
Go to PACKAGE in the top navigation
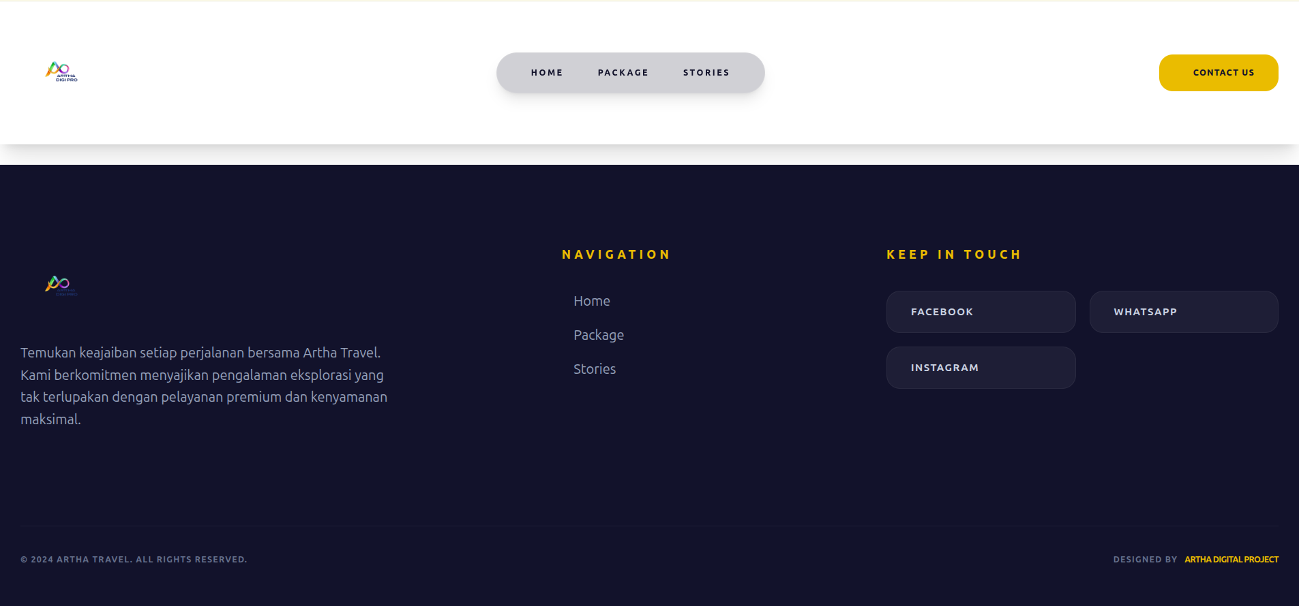pyautogui.click(x=623, y=73)
